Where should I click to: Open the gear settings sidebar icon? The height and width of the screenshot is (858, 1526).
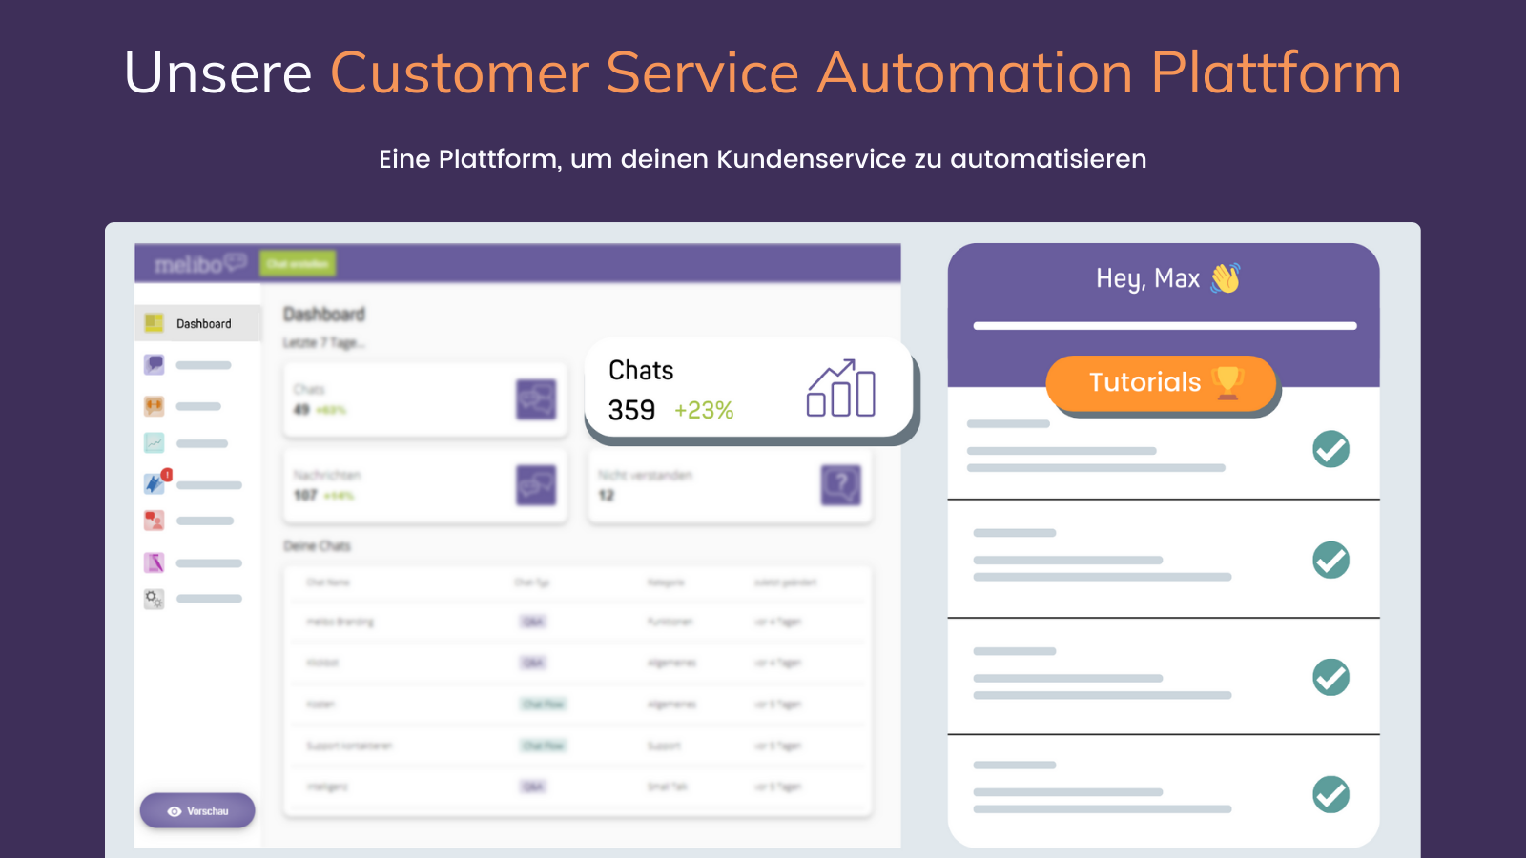[x=154, y=599]
